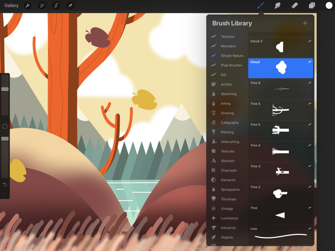
Task: Click the Airbrushing nozzle icon
Action: coord(214,142)
